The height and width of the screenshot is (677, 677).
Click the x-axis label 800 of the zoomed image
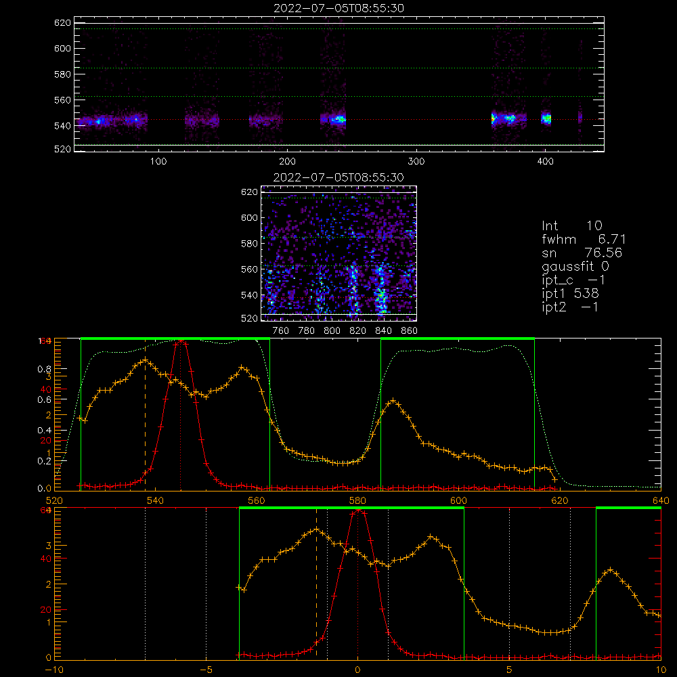point(332,331)
